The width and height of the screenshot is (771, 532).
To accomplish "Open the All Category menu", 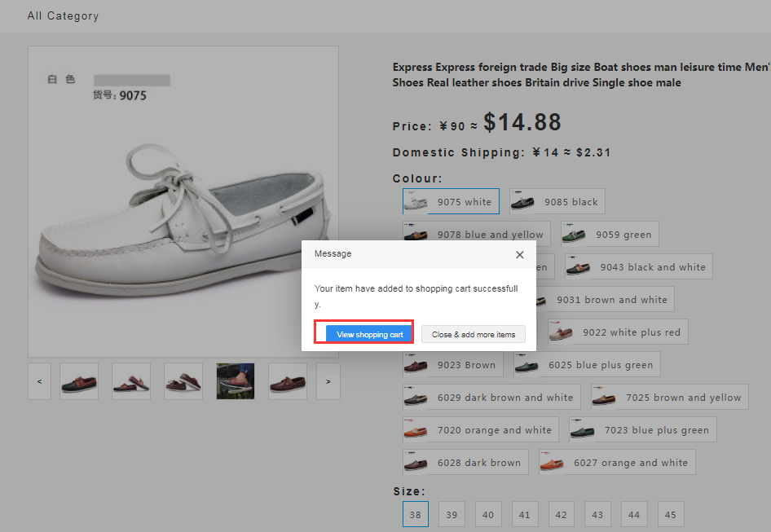I will click(63, 15).
